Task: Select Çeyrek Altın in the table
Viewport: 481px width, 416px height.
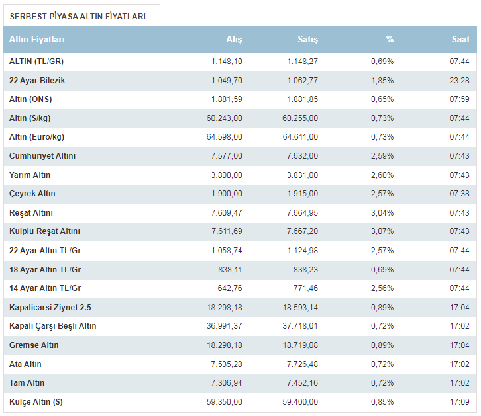Action: [x=32, y=194]
